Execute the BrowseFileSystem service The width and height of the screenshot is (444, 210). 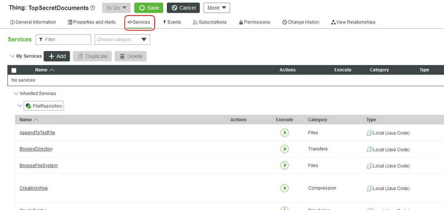(x=284, y=165)
